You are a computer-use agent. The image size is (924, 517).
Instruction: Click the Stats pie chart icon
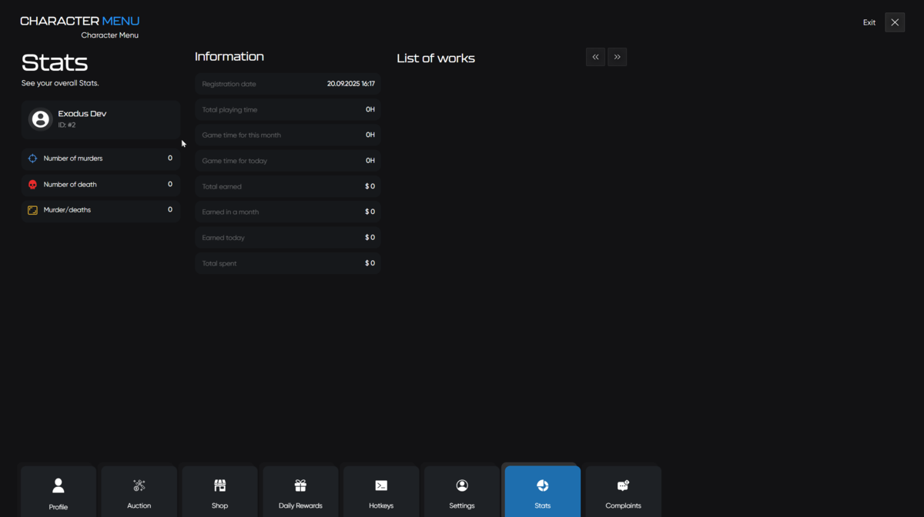543,485
